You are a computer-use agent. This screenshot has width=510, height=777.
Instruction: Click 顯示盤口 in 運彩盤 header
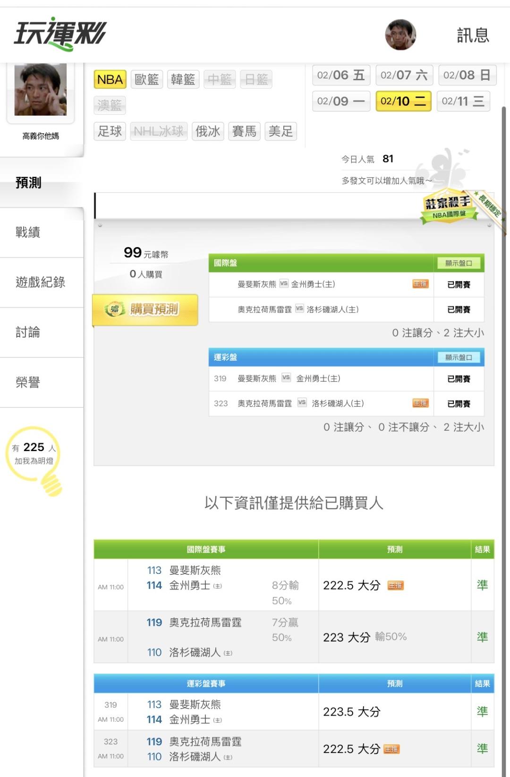point(459,358)
